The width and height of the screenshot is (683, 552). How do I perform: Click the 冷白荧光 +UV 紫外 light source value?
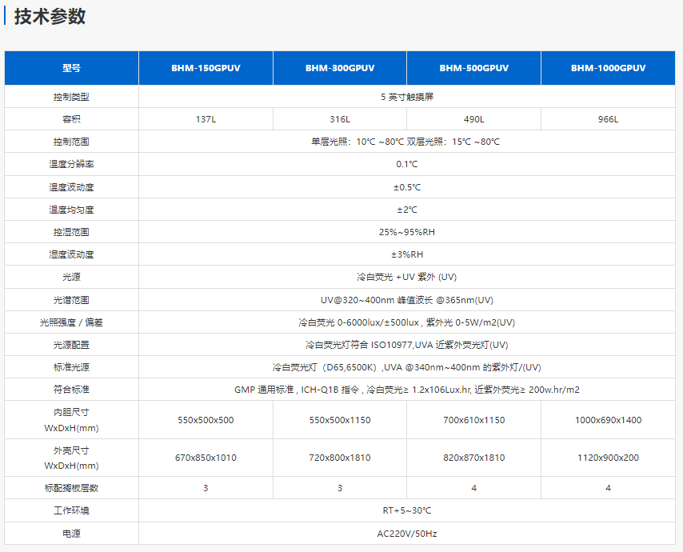[x=407, y=277]
